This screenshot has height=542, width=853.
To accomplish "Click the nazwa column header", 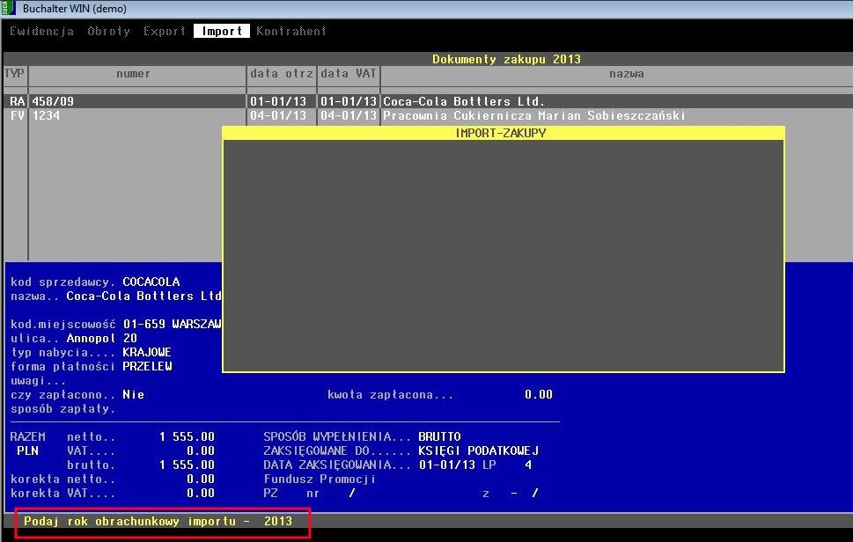I will [627, 73].
